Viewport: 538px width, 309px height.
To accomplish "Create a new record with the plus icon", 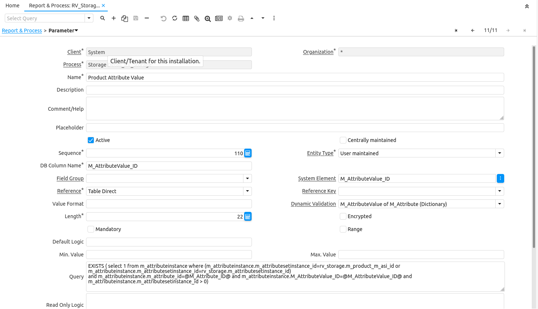I will click(114, 18).
